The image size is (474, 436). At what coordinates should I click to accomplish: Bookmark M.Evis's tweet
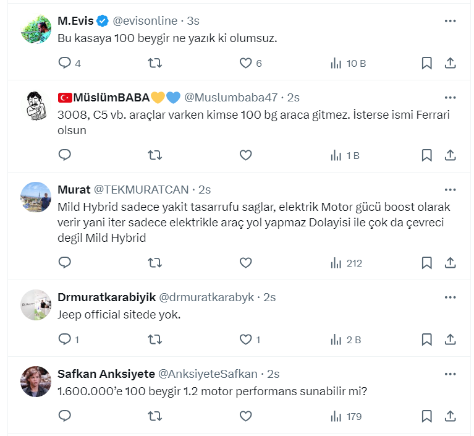[x=426, y=62]
